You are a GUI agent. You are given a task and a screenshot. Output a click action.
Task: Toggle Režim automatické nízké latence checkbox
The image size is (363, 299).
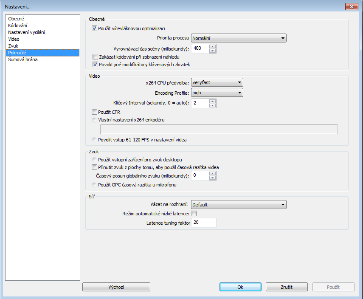[194, 213]
